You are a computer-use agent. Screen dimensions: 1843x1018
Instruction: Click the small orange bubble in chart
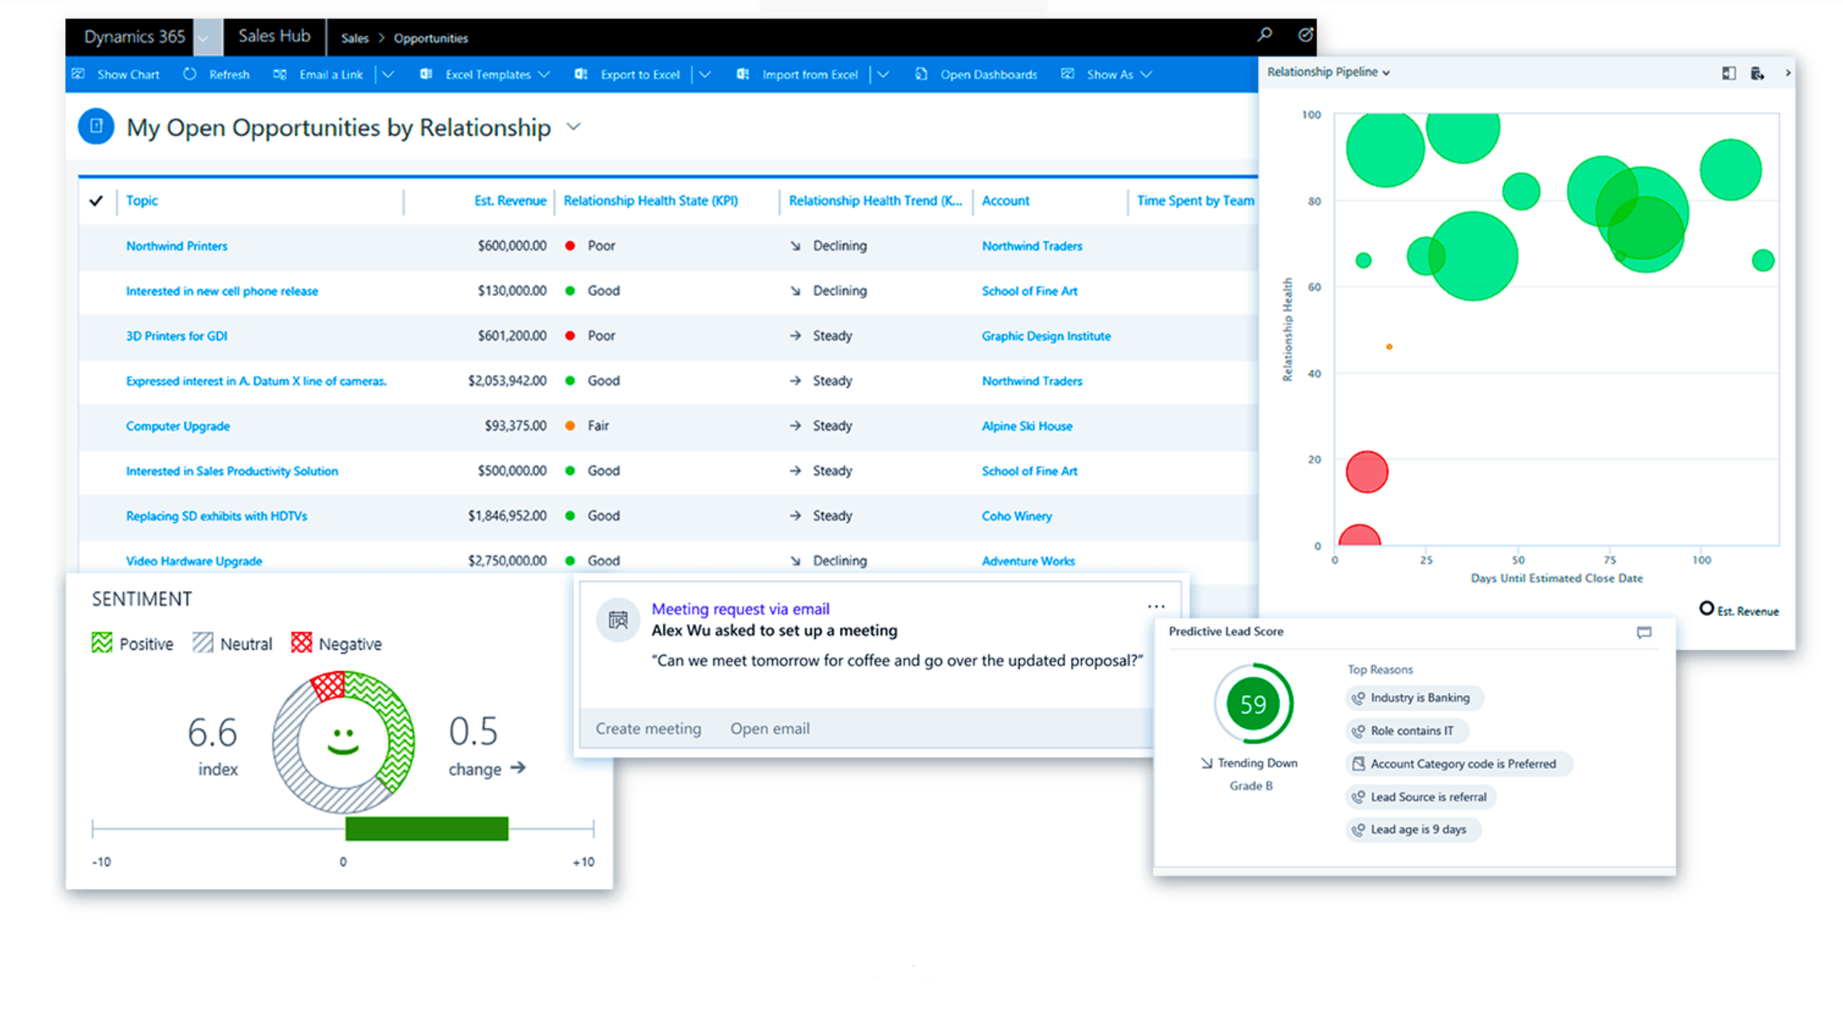1389,347
